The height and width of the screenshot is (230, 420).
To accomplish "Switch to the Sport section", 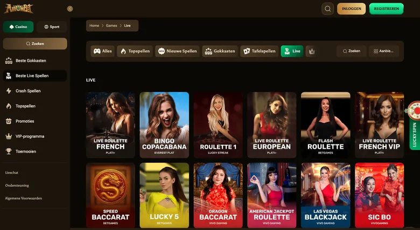I will 52,27.
